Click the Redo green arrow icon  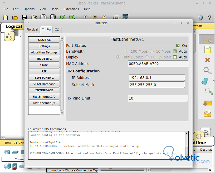[72, 17]
